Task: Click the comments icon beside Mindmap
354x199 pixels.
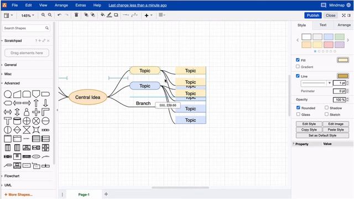Action: pyautogui.click(x=324, y=5)
